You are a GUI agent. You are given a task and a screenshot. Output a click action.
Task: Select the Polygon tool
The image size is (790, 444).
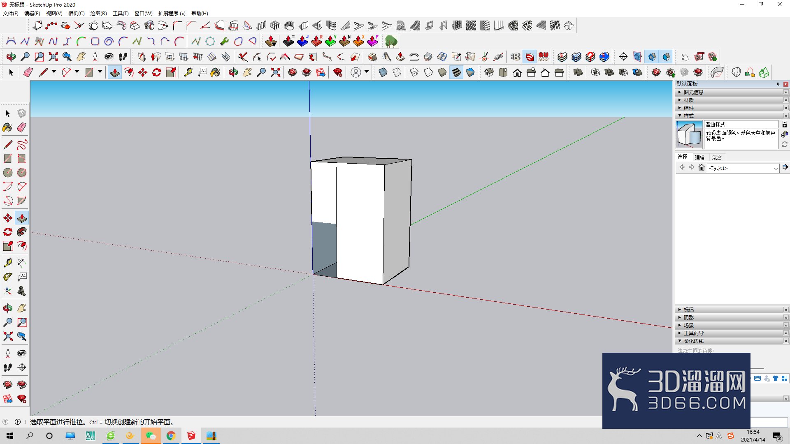click(22, 173)
